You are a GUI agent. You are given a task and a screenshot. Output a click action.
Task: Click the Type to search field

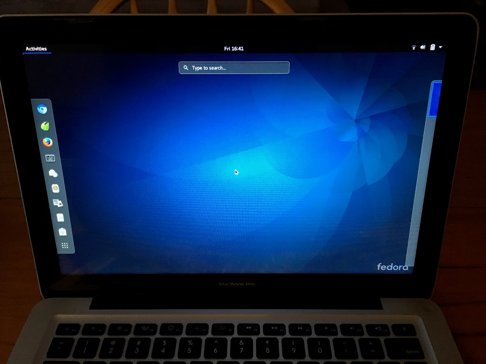pos(234,68)
